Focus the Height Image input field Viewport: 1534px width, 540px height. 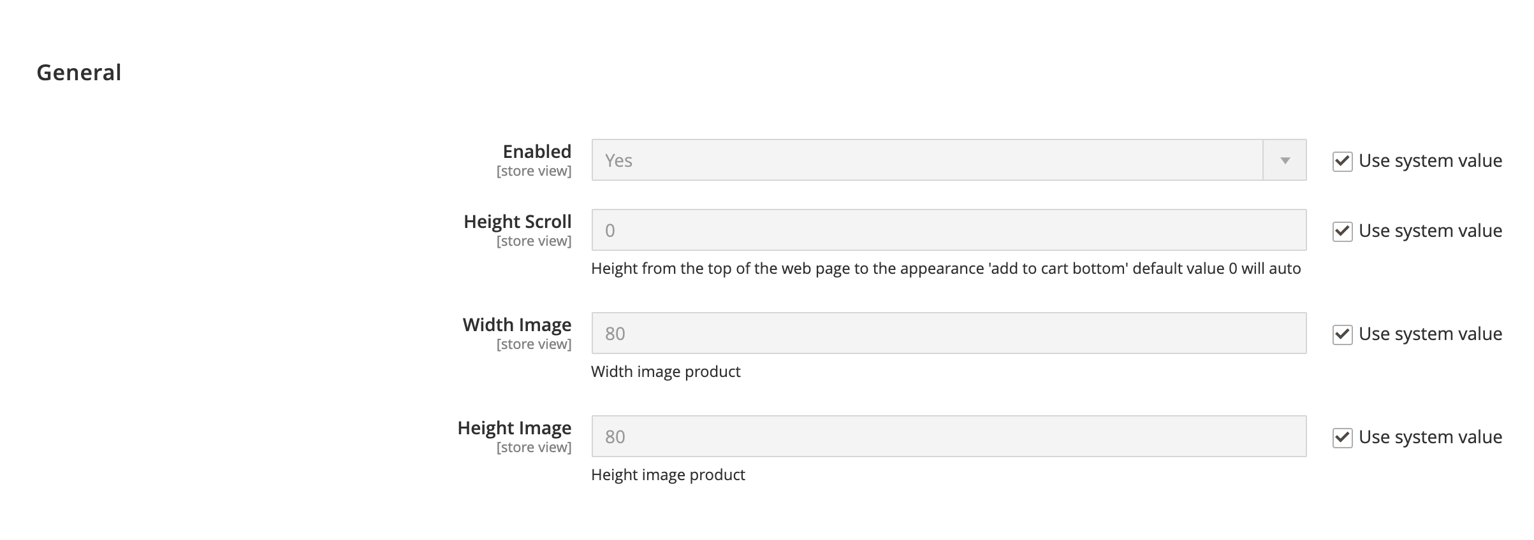click(949, 437)
